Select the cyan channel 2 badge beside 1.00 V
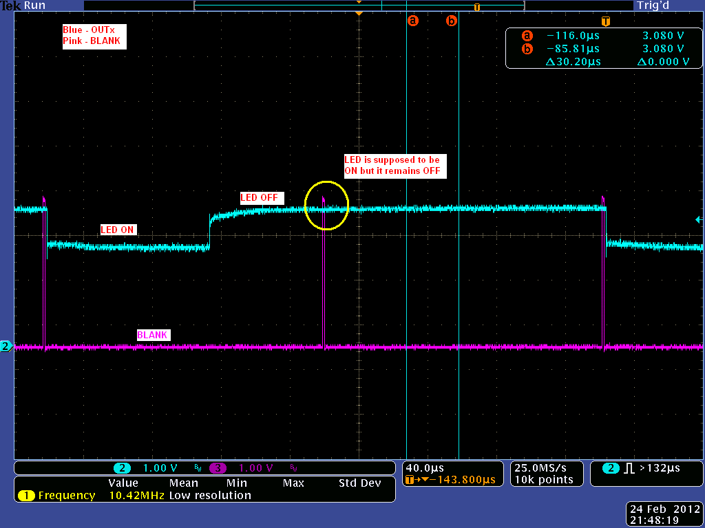705x528 pixels. [122, 468]
